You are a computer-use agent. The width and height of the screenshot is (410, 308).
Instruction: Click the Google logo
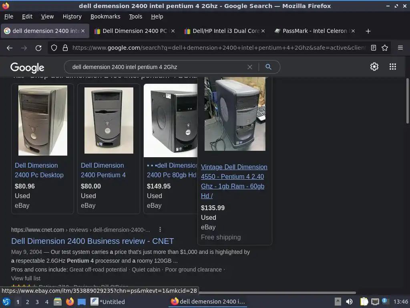click(x=27, y=67)
